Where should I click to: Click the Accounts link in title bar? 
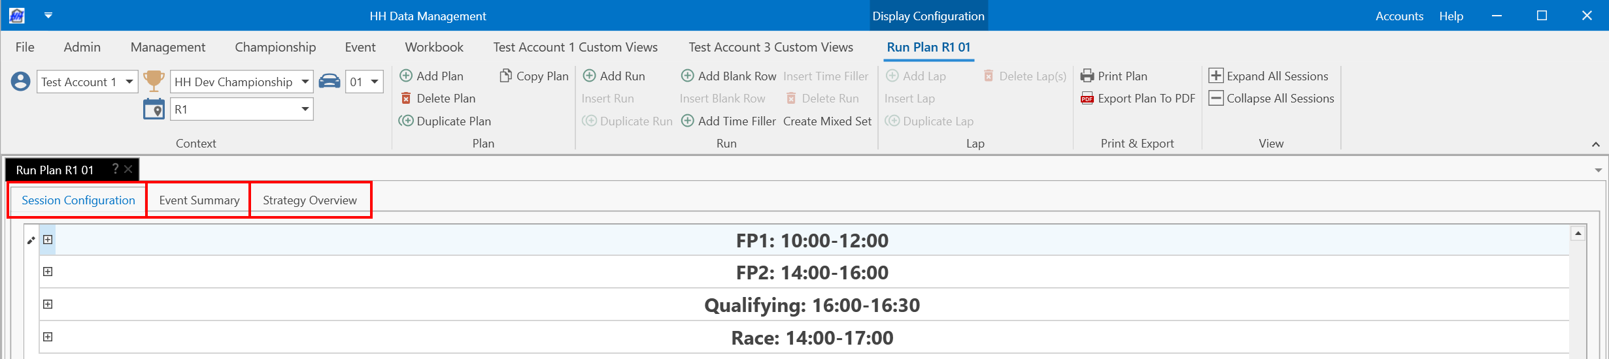click(1399, 16)
